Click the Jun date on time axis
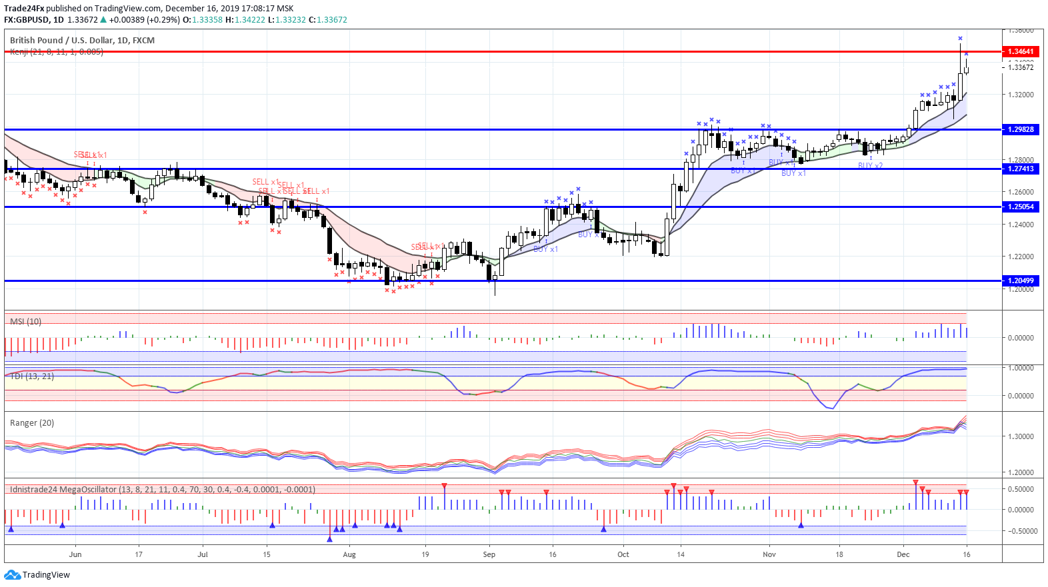Screen dimensions: 1048x587 75,554
